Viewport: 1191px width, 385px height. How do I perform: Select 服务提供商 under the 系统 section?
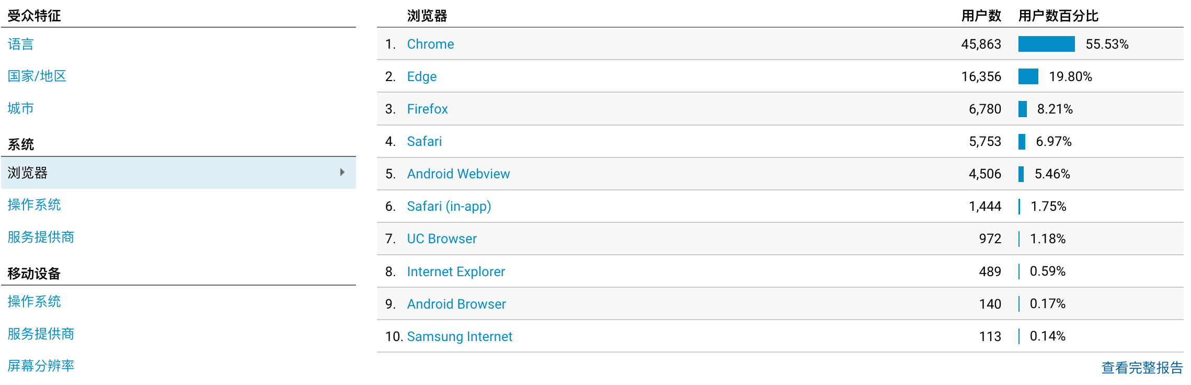[x=41, y=237]
